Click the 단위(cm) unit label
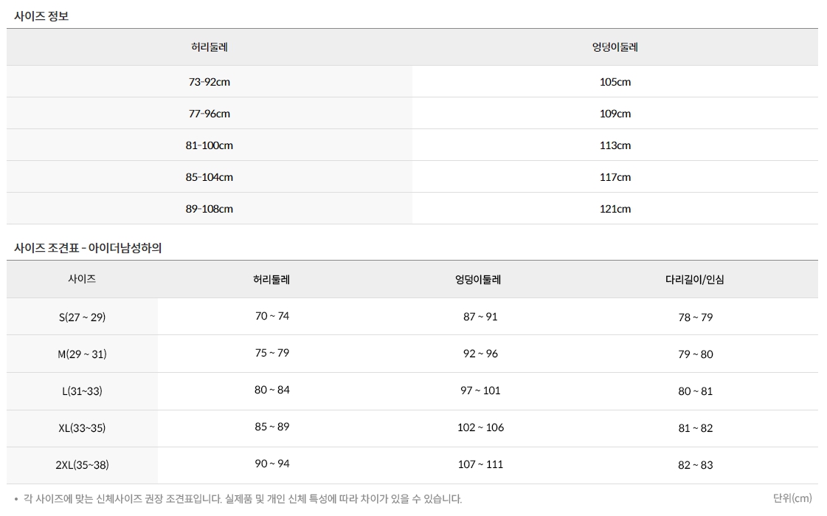Viewport: 827px width, 516px height. (x=792, y=498)
